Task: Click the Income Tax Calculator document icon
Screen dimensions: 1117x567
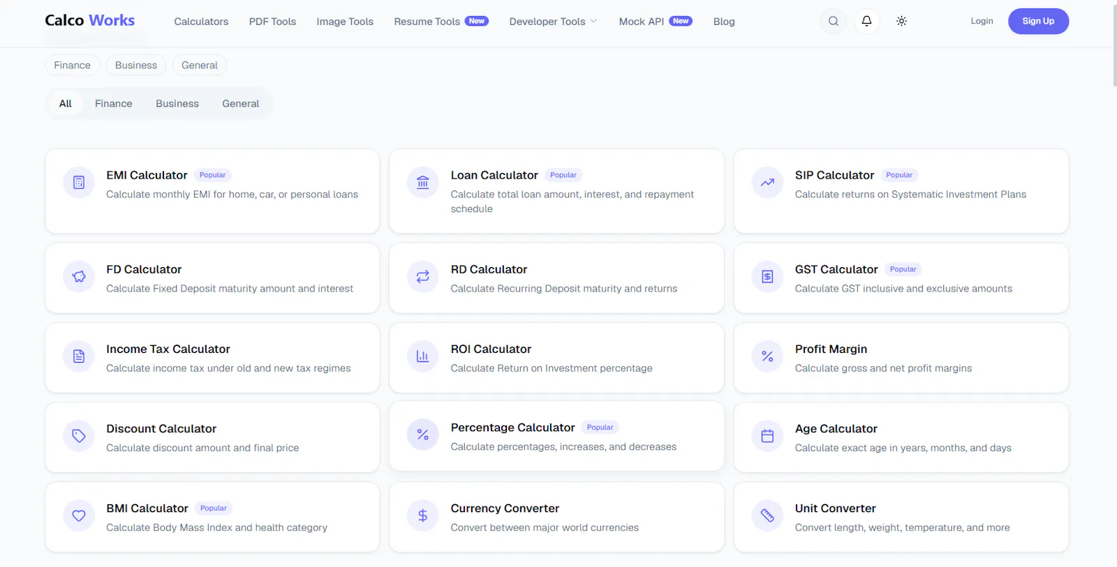Action: 79,356
